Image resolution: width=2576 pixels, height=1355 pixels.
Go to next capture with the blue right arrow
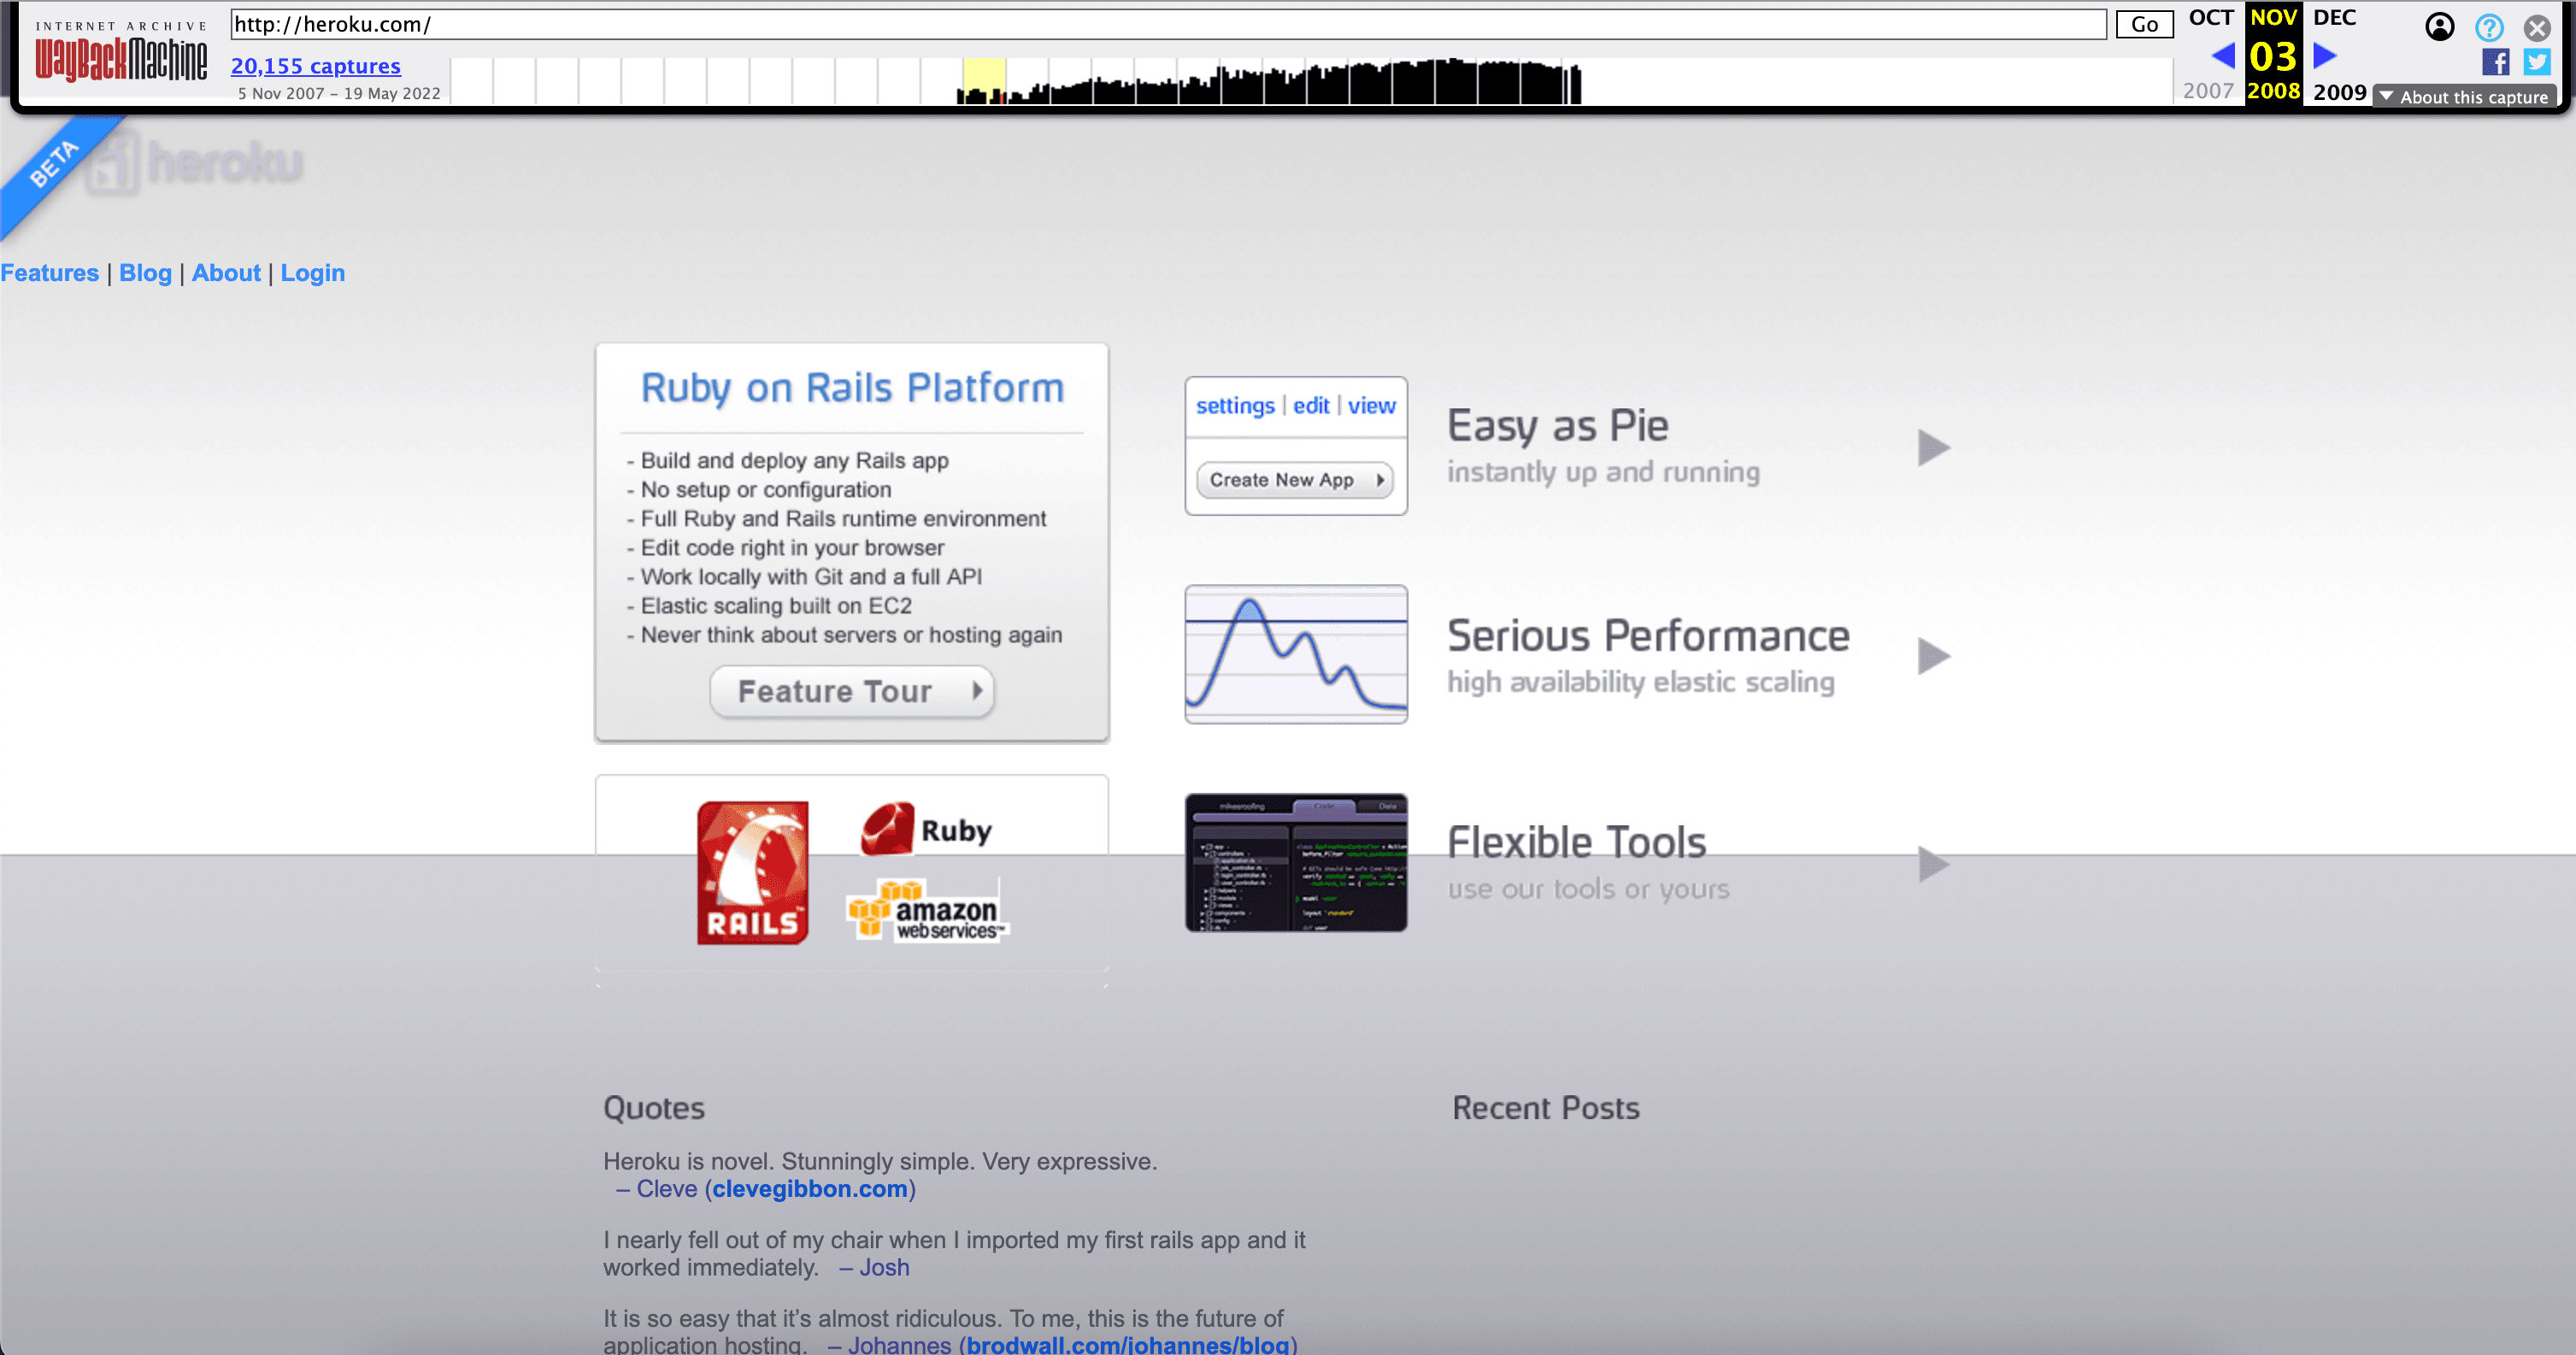(x=2322, y=57)
